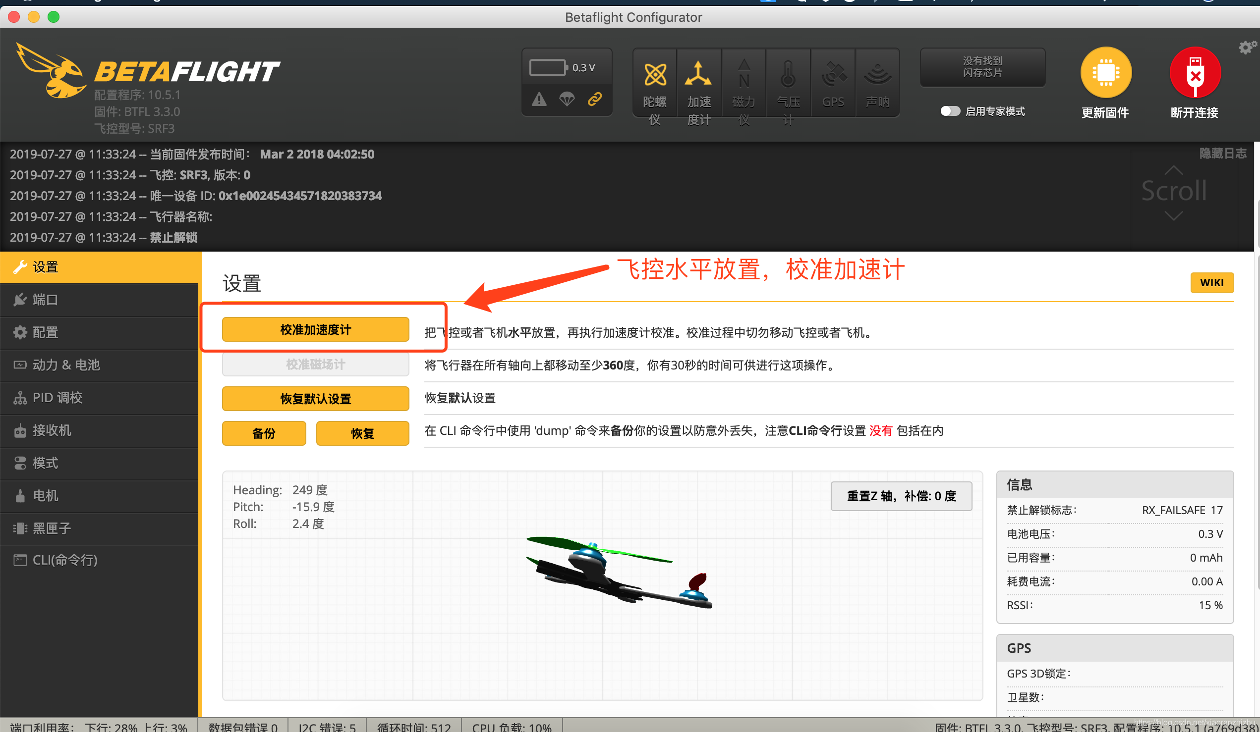This screenshot has height=732, width=1260.
Task: Click the I2C 错误 5 status entry
Action: point(328,727)
